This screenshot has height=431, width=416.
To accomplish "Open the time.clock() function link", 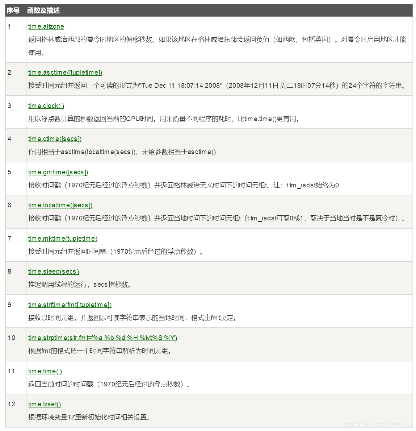I will (47, 105).
